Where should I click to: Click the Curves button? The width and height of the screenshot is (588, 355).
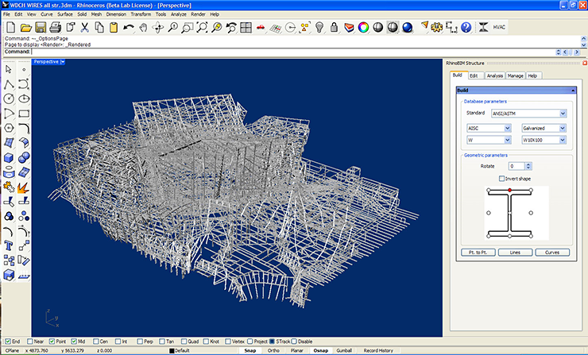coord(551,252)
